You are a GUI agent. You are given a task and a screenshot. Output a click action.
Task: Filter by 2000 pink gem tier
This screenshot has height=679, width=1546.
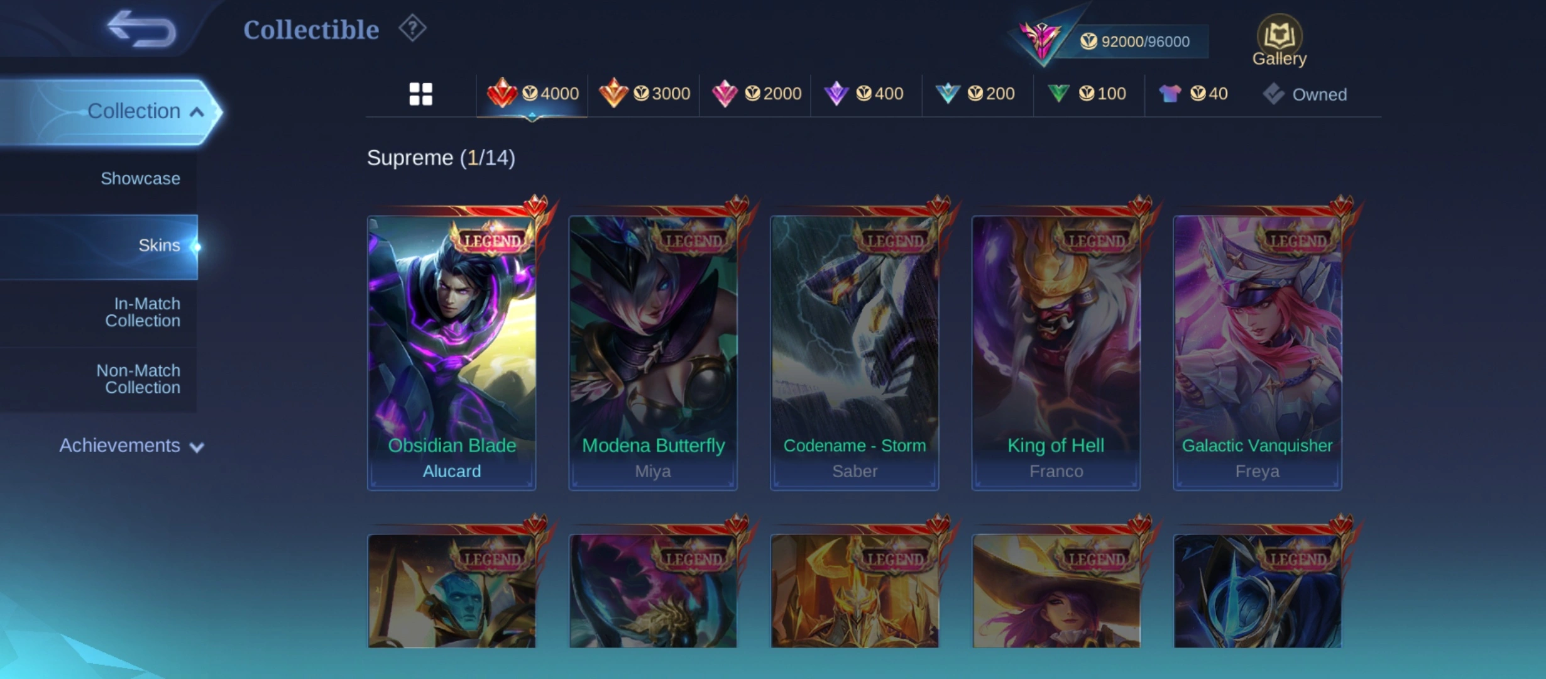756,94
